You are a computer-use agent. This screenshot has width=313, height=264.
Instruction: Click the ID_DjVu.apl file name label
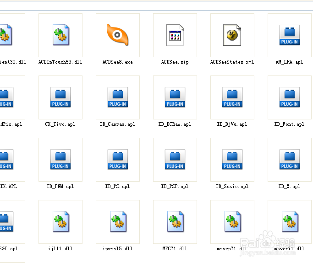(232, 124)
